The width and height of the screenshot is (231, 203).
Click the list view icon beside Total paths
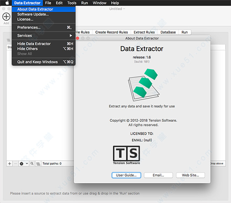click(x=38, y=164)
